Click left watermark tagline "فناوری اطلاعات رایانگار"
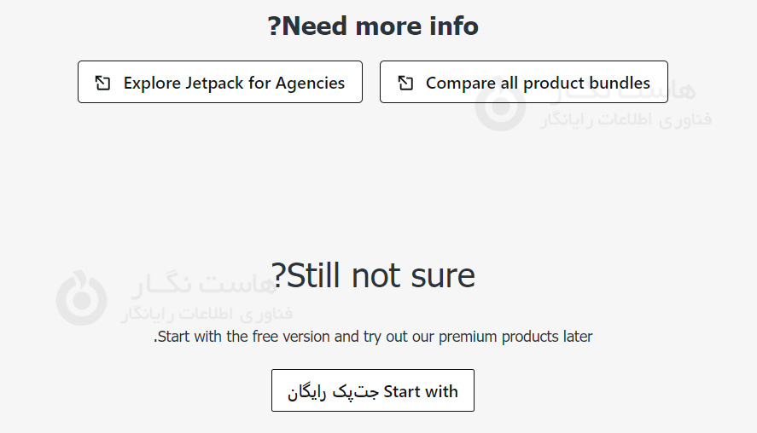Image resolution: width=757 pixels, height=433 pixels. tap(206, 313)
